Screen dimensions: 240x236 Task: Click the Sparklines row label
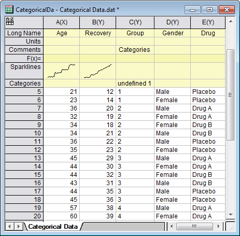pyautogui.click(x=24, y=71)
